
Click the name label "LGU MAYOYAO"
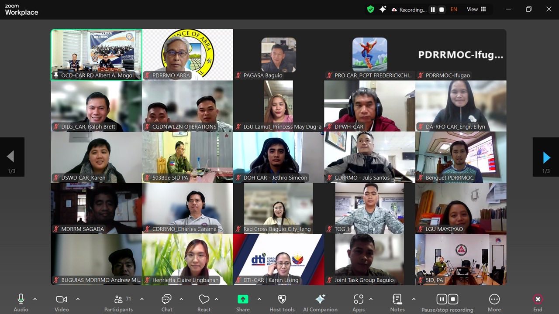[x=444, y=229]
